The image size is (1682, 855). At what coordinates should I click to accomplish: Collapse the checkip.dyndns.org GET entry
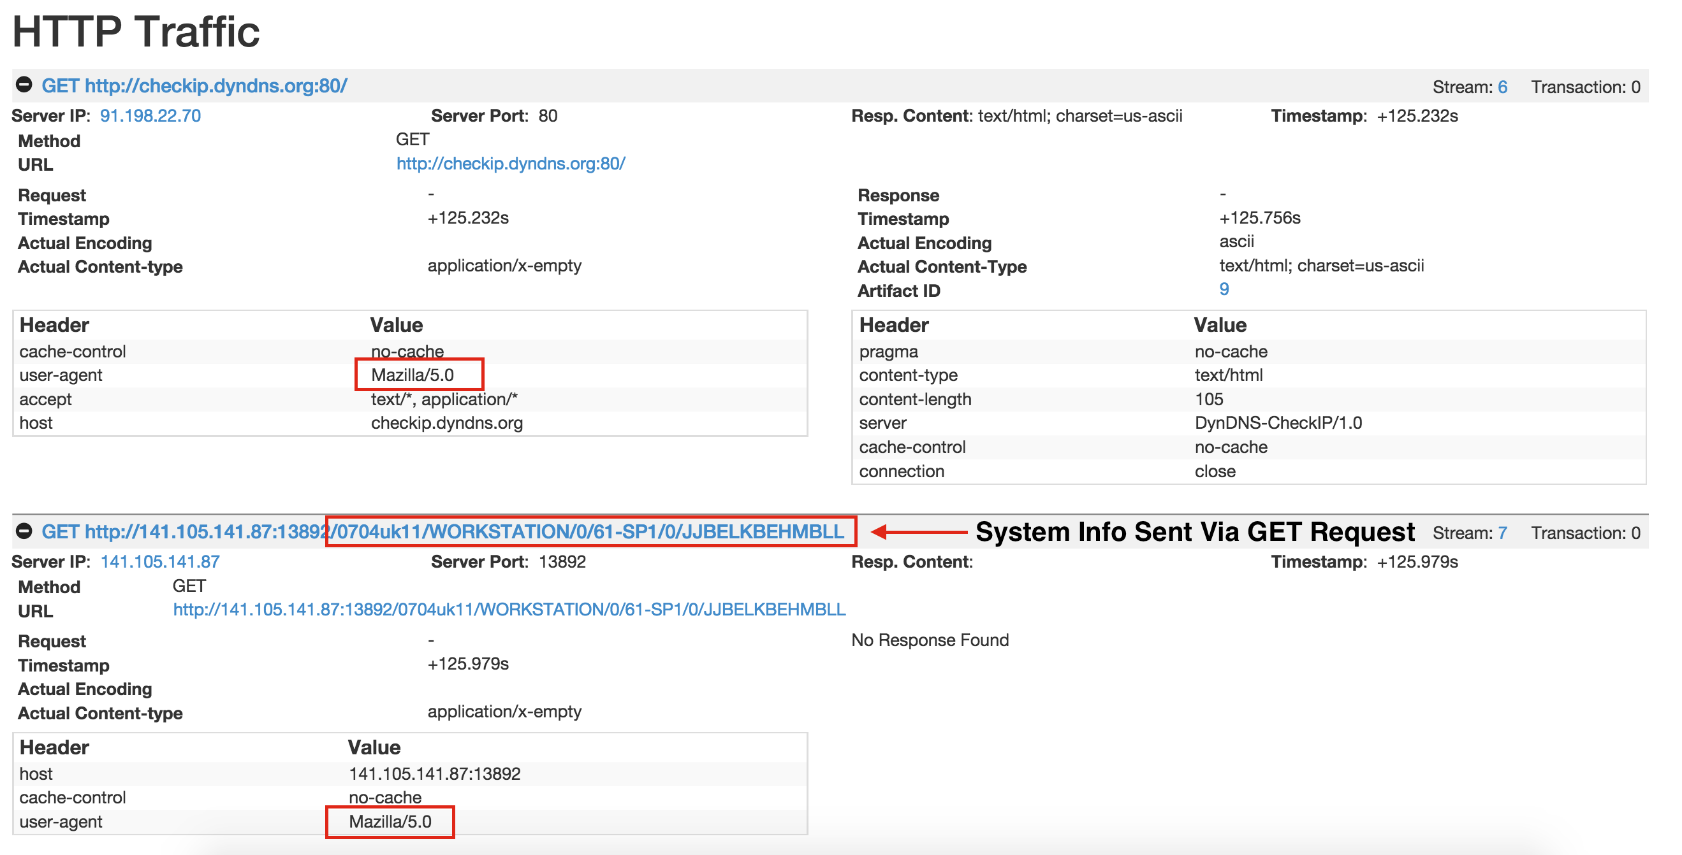pos(24,85)
